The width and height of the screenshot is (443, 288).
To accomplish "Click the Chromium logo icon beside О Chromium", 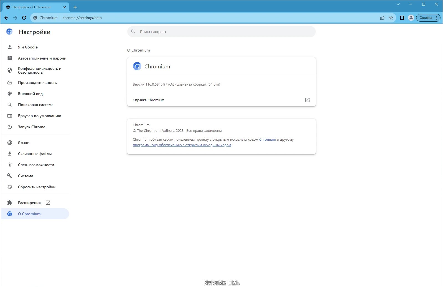I will pyautogui.click(x=10, y=214).
